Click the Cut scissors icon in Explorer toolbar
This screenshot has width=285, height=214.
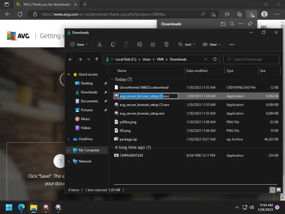99,44
